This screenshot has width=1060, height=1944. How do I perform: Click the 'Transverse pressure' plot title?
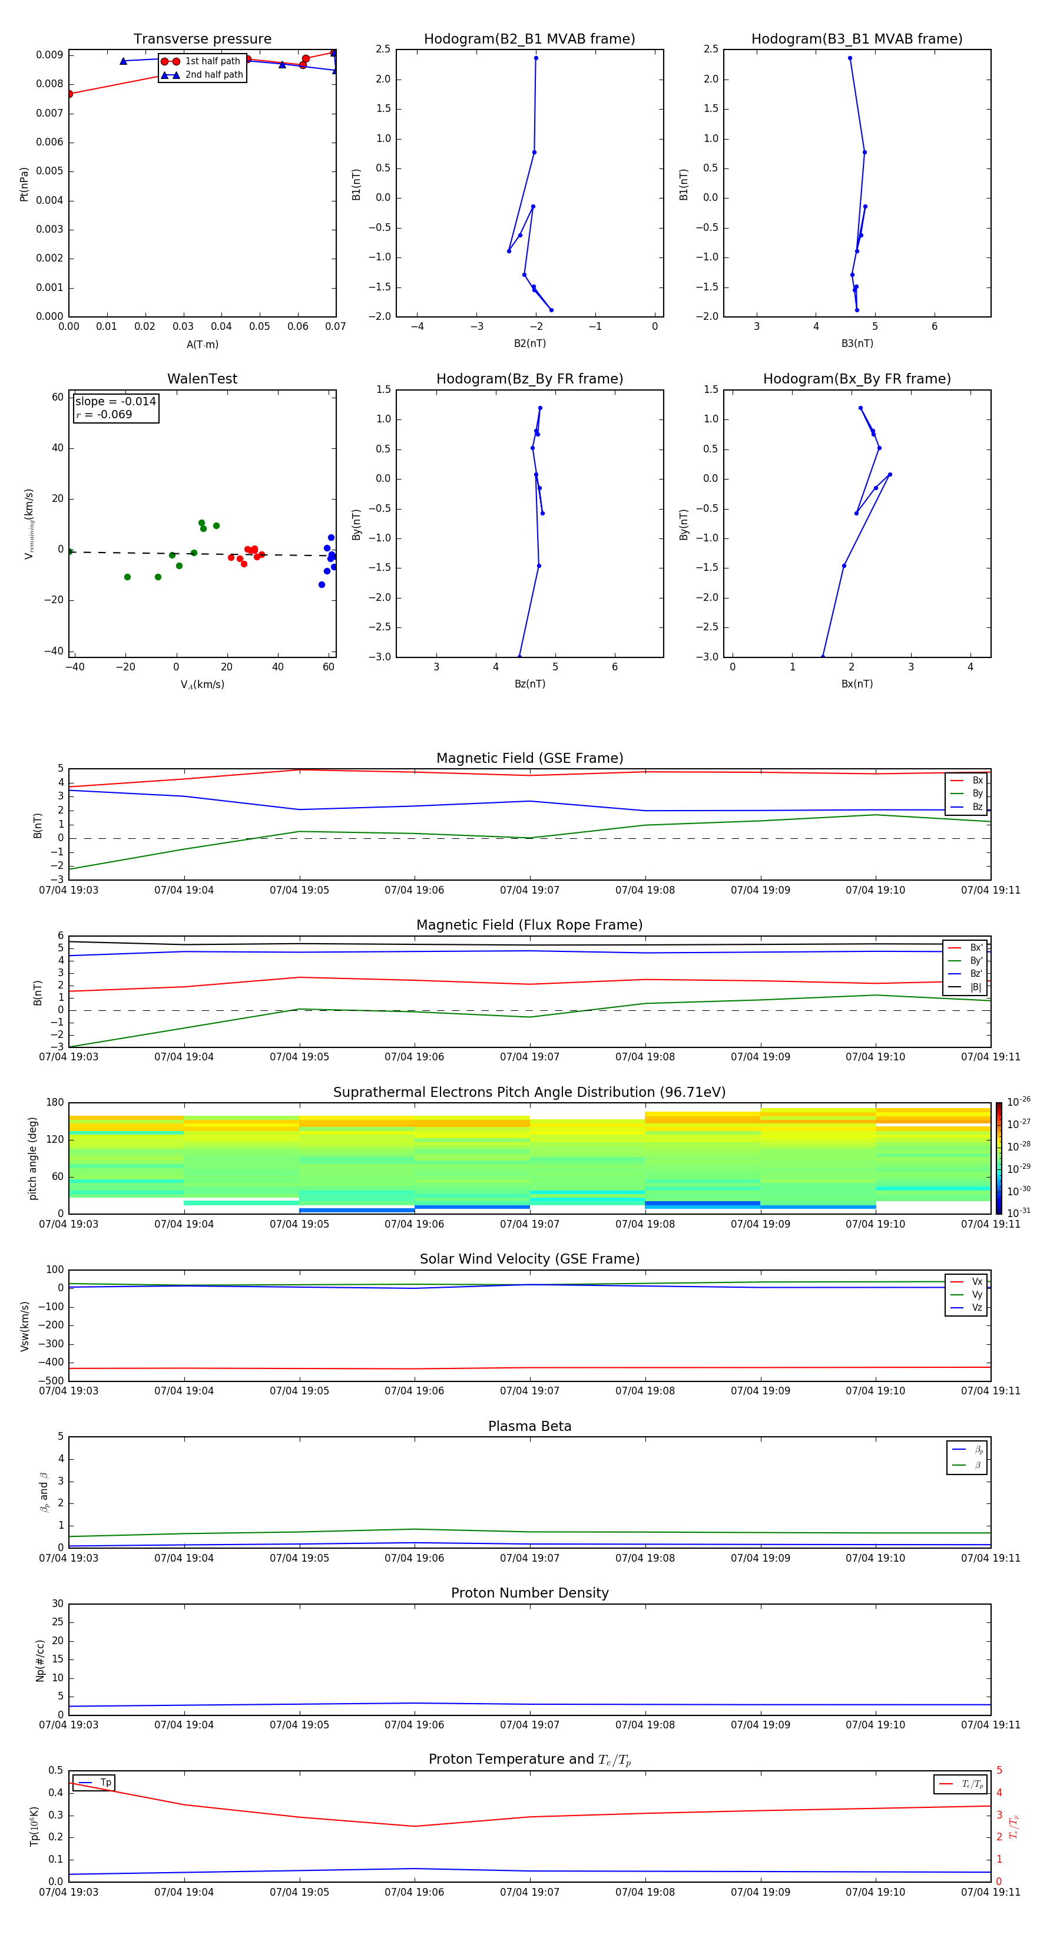tap(202, 39)
